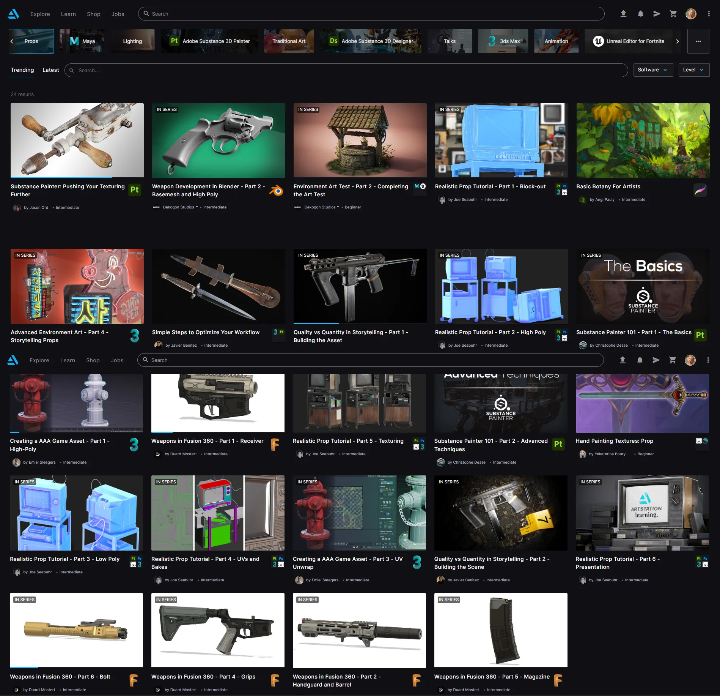Expand Dekogon Studios menu under Environment Art Test
This screenshot has width=720, height=696.
click(338, 207)
